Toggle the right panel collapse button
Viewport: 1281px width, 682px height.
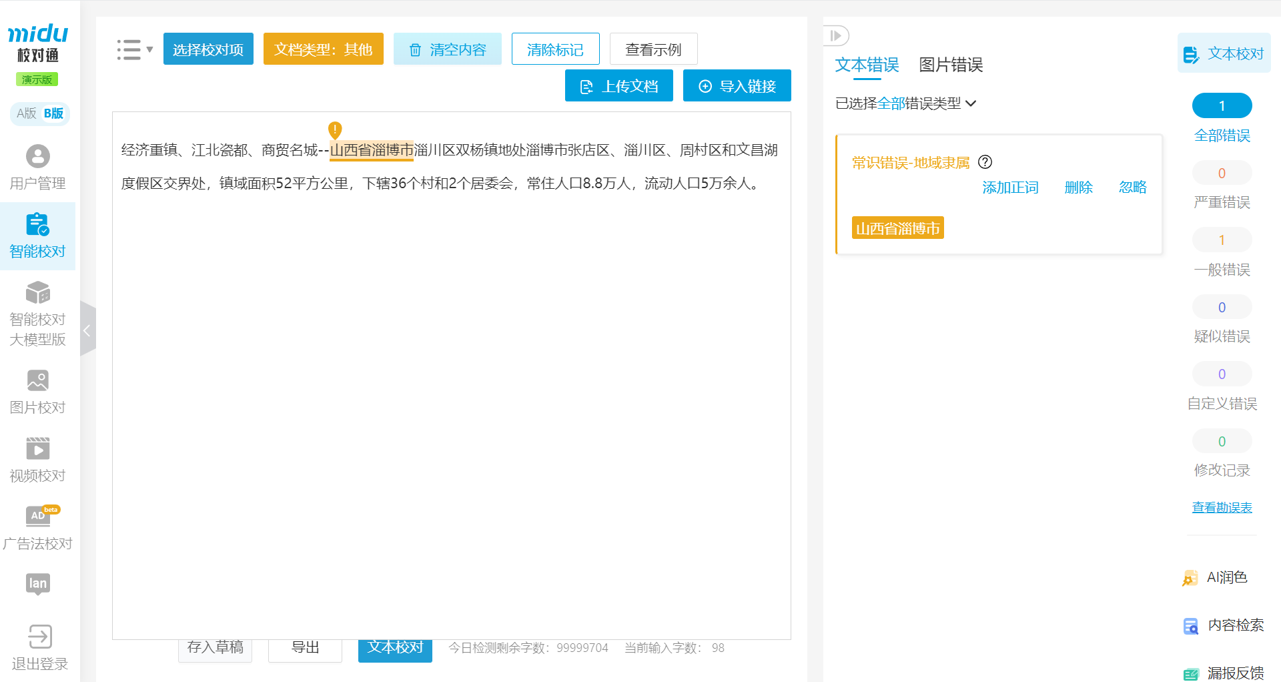coord(835,35)
